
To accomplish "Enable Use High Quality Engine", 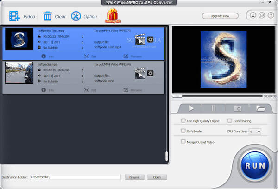I will [183, 121].
